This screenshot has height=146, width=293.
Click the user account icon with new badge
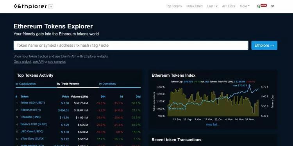coord(261,6)
